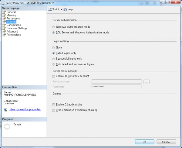Toggle Cross database ownership chaining
Screen dimensions: 182x148
click(x=54, y=110)
